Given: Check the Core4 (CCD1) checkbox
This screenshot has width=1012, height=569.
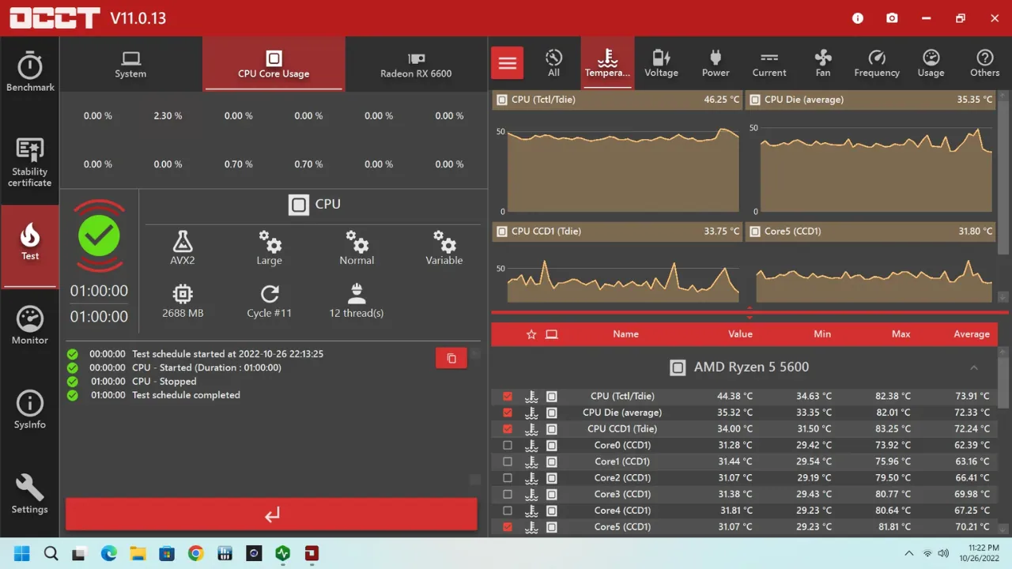Looking at the screenshot, I should coord(508,511).
